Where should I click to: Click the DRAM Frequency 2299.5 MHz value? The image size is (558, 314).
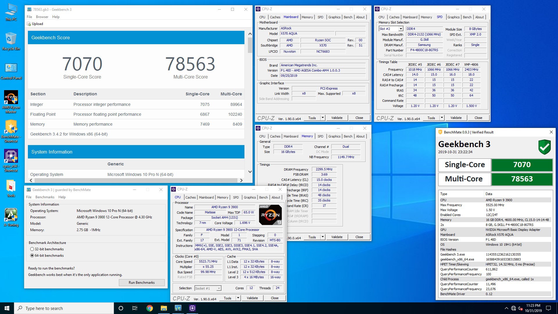324,169
